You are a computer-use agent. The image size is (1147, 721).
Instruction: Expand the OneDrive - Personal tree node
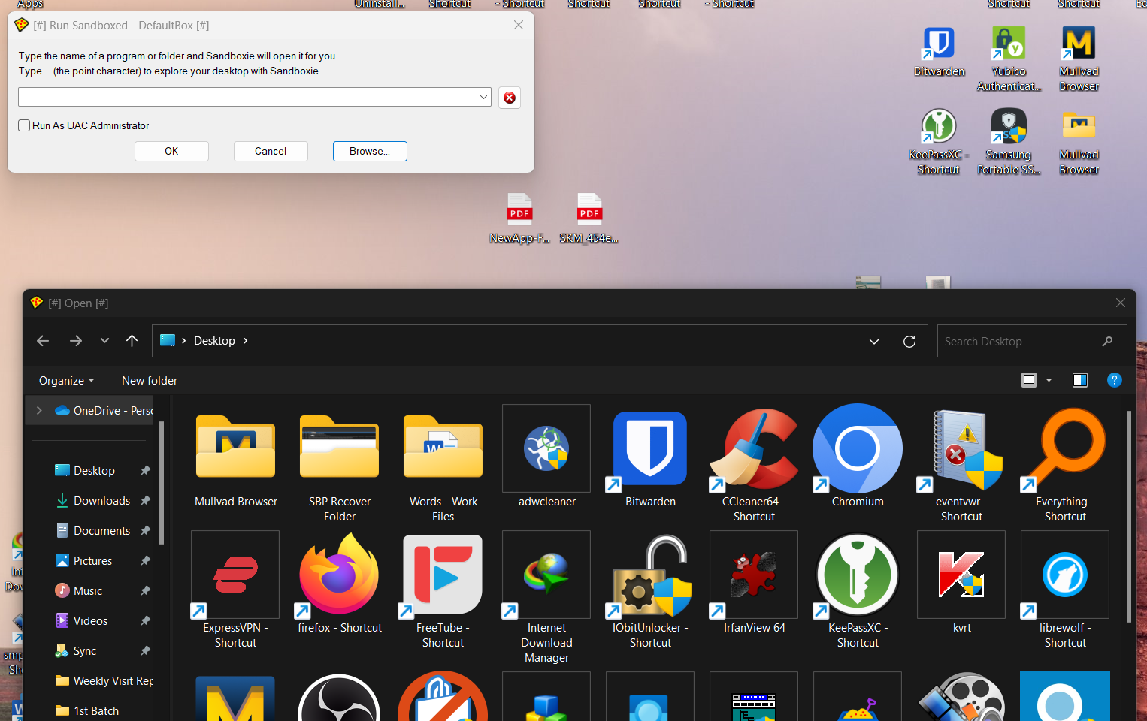click(39, 411)
